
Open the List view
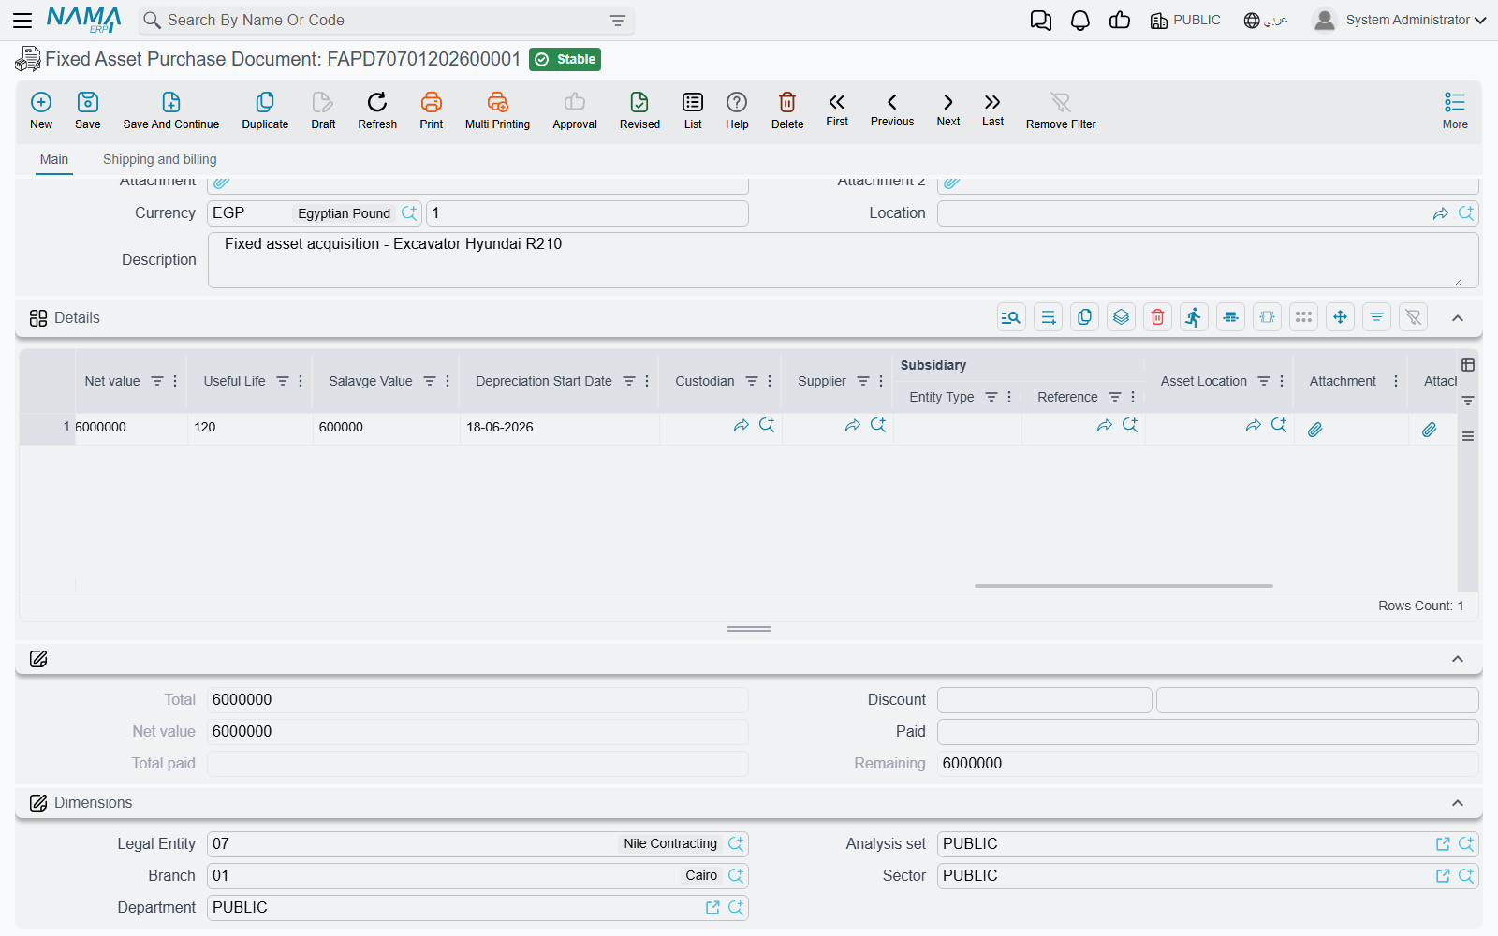coord(693,110)
